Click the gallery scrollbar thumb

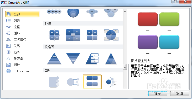coord(125,67)
